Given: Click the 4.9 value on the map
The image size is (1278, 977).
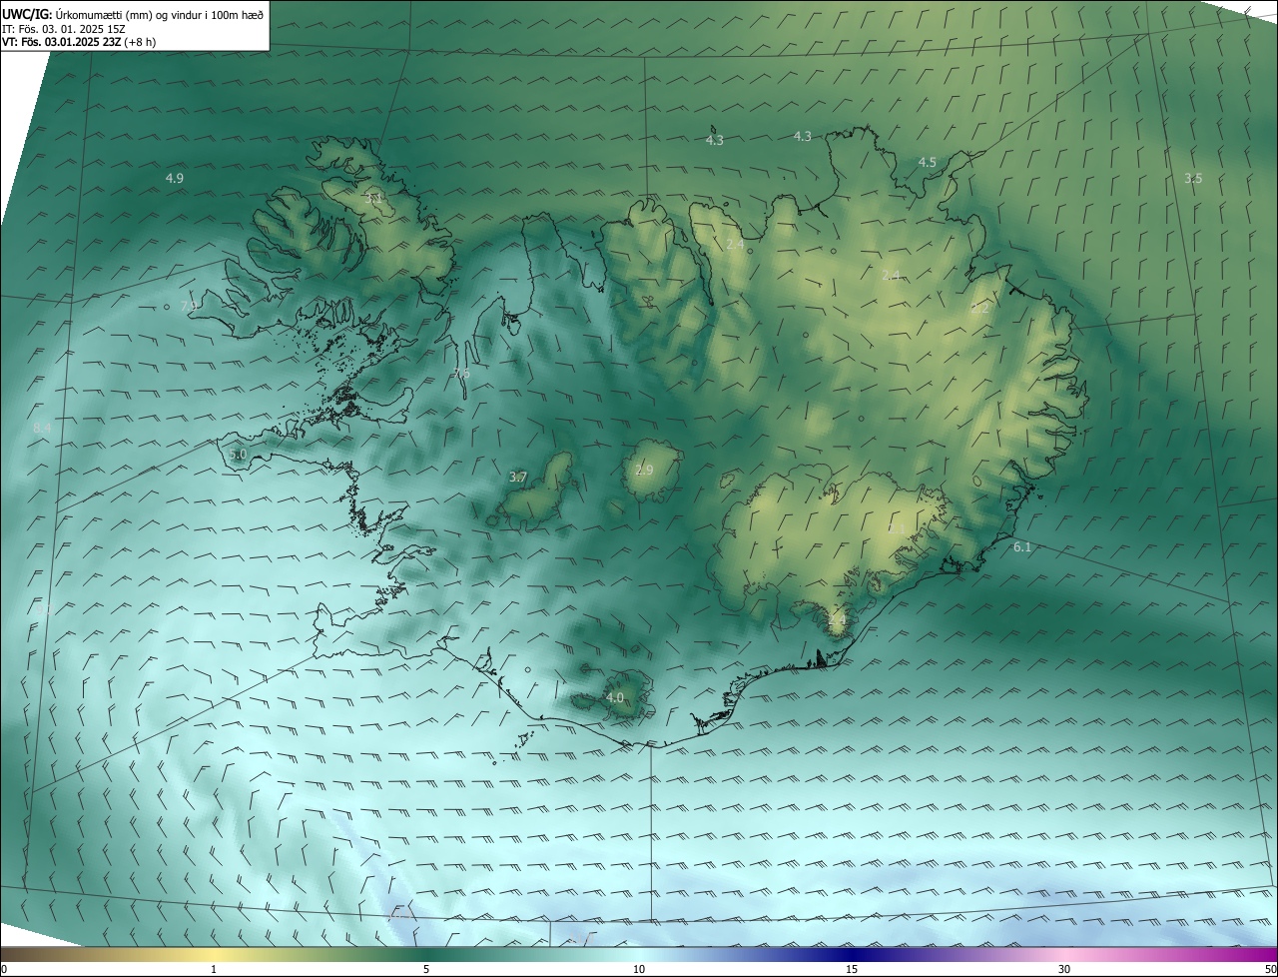Looking at the screenshot, I should click(175, 178).
